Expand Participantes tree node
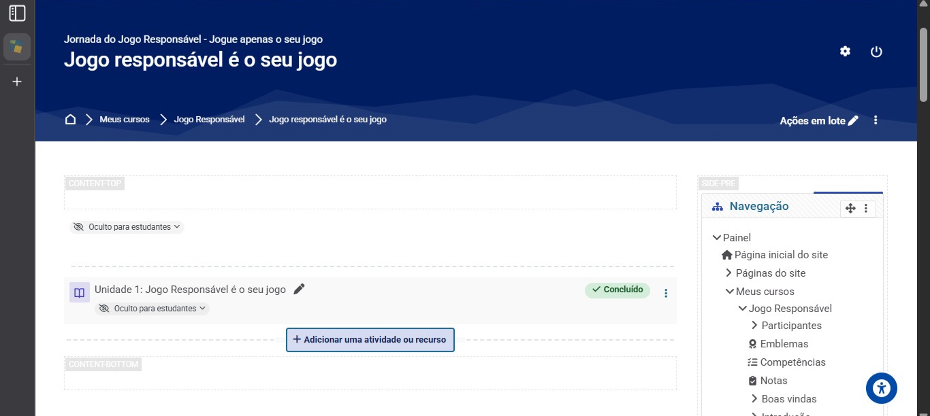 pos(754,326)
